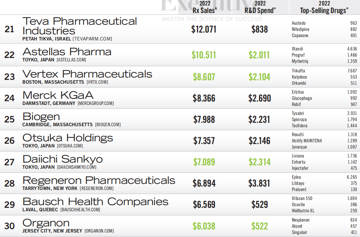The width and height of the screenshot is (360, 237).
Task: Open the merckgroup.com link
Action: coord(96,103)
